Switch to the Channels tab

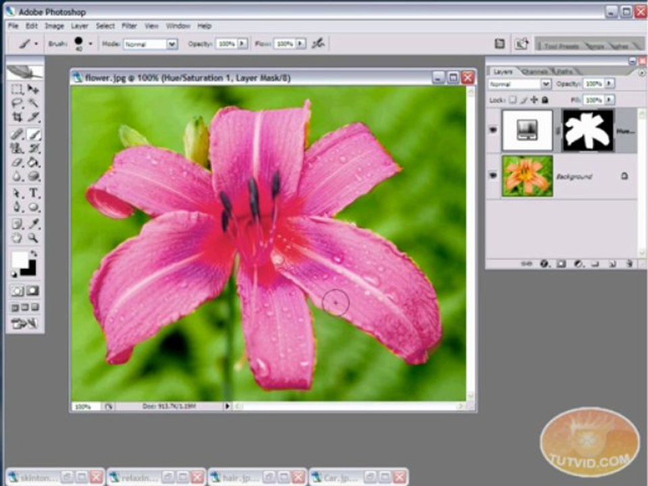tap(535, 72)
